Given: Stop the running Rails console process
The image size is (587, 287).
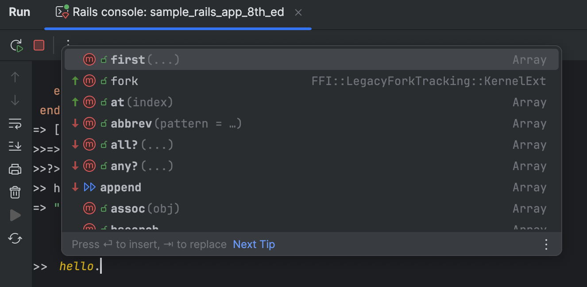Looking at the screenshot, I should point(39,45).
